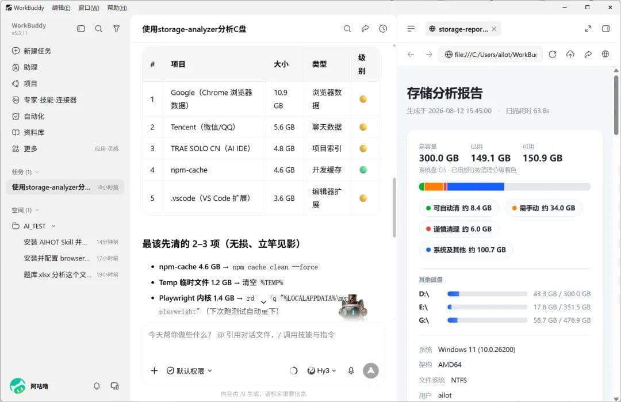Click the 应用·灵感 link beside 更多
This screenshot has width=621, height=402.
pos(106,149)
